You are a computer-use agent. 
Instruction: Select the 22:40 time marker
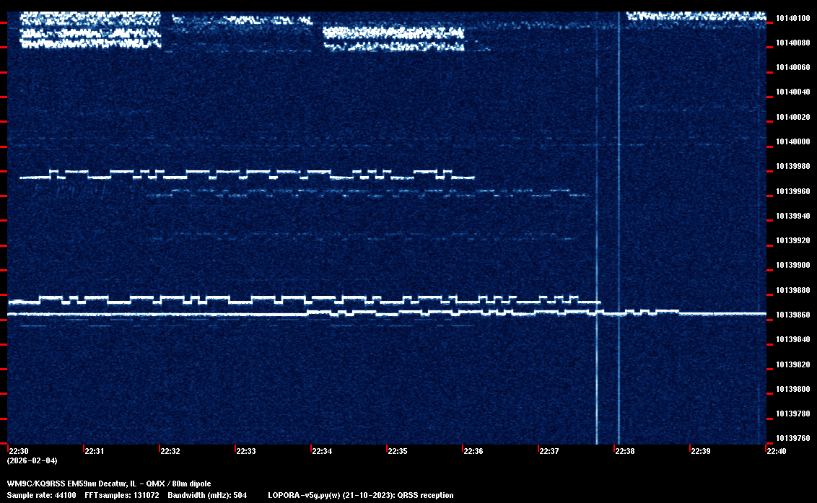click(777, 452)
